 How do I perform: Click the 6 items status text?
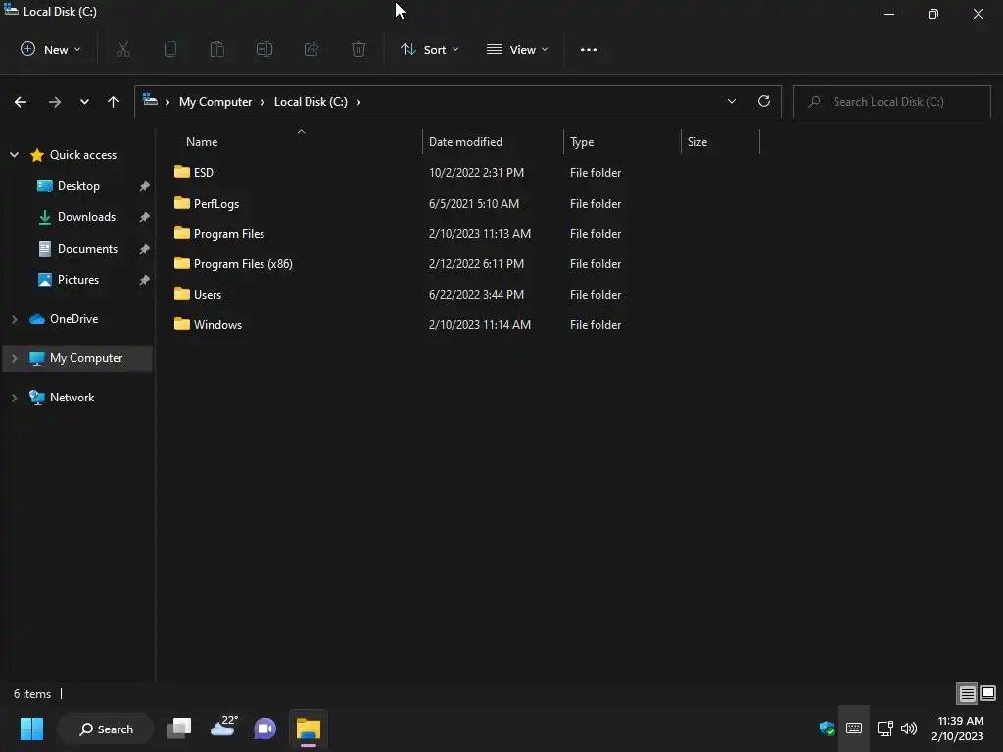point(32,694)
